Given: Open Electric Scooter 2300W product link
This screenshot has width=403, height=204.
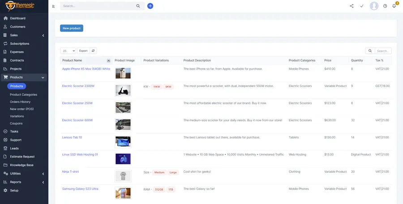Looking at the screenshot, I should (78, 86).
